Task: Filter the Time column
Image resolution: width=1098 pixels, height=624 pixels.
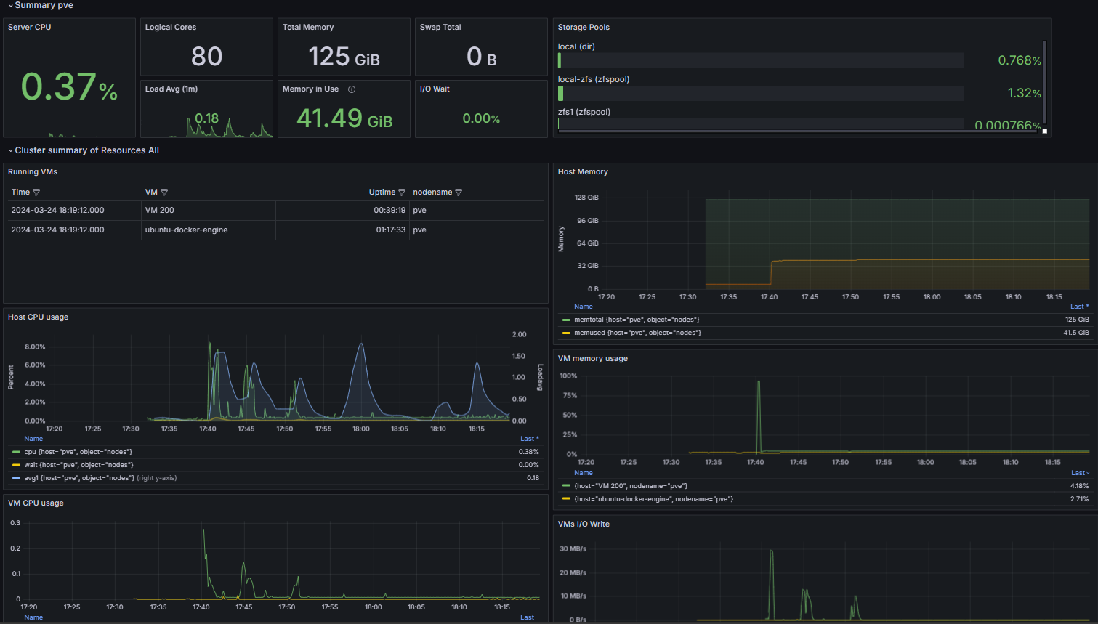Action: (36, 193)
